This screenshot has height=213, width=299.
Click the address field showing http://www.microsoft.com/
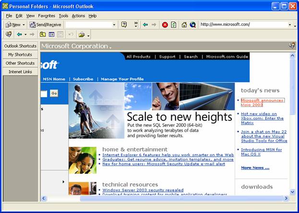(x=244, y=24)
